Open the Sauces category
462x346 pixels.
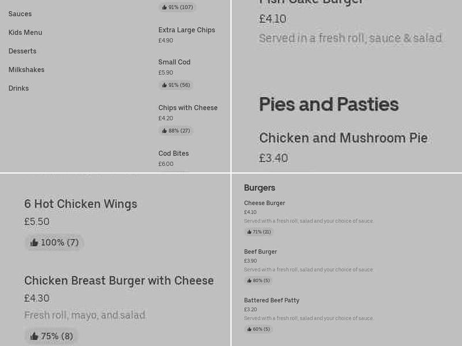click(x=20, y=14)
